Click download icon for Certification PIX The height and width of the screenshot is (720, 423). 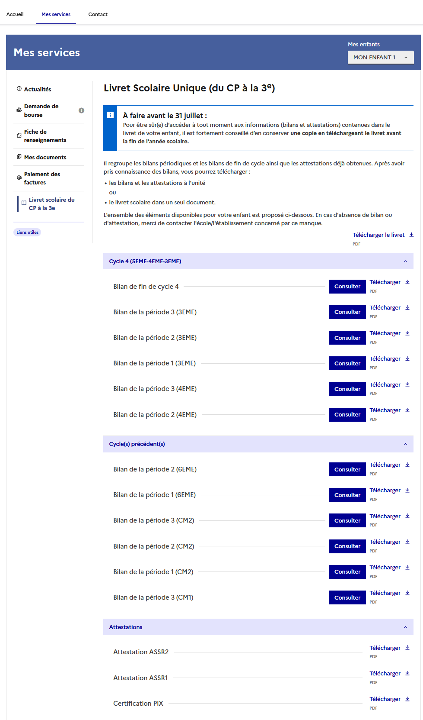coord(407,699)
